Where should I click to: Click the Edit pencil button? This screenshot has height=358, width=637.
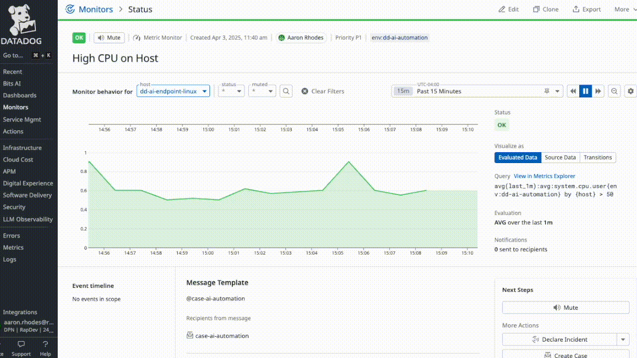coord(509,9)
